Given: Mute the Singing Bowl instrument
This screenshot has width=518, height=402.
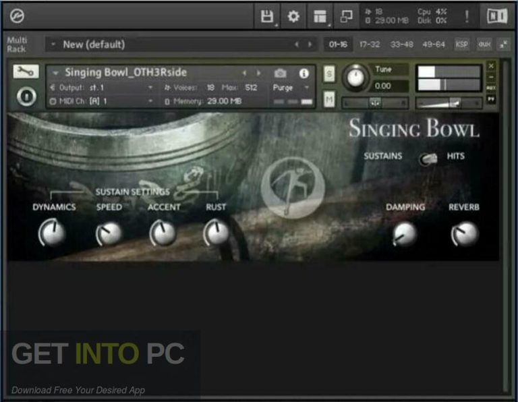Looking at the screenshot, I should 329,99.
